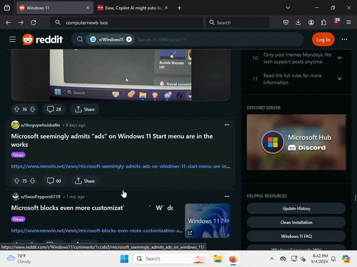Screen dimensions: 357x267
Task: Go forward with the browser forward arrow
Action: pos(21,23)
